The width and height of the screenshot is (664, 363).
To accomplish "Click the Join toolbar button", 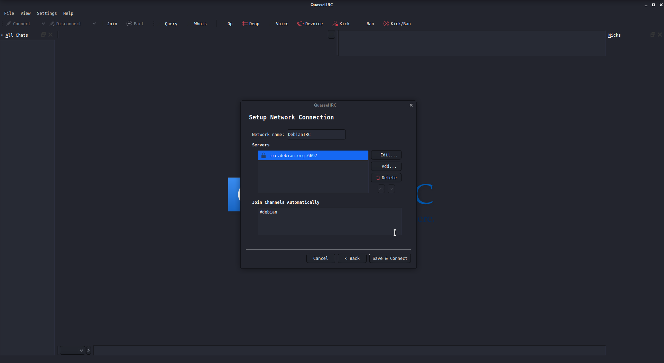I will point(112,24).
